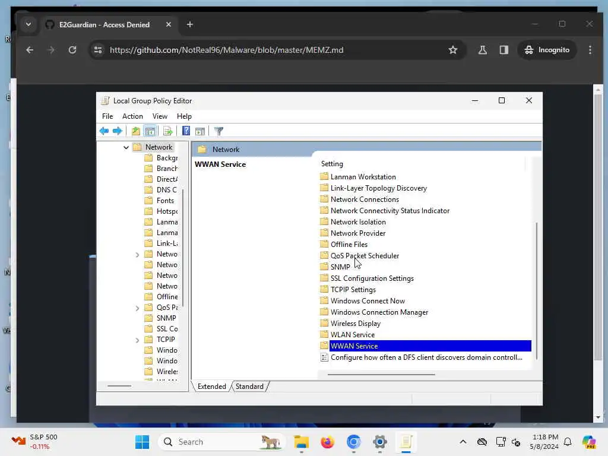Select Network Isolation folder

pyautogui.click(x=358, y=222)
